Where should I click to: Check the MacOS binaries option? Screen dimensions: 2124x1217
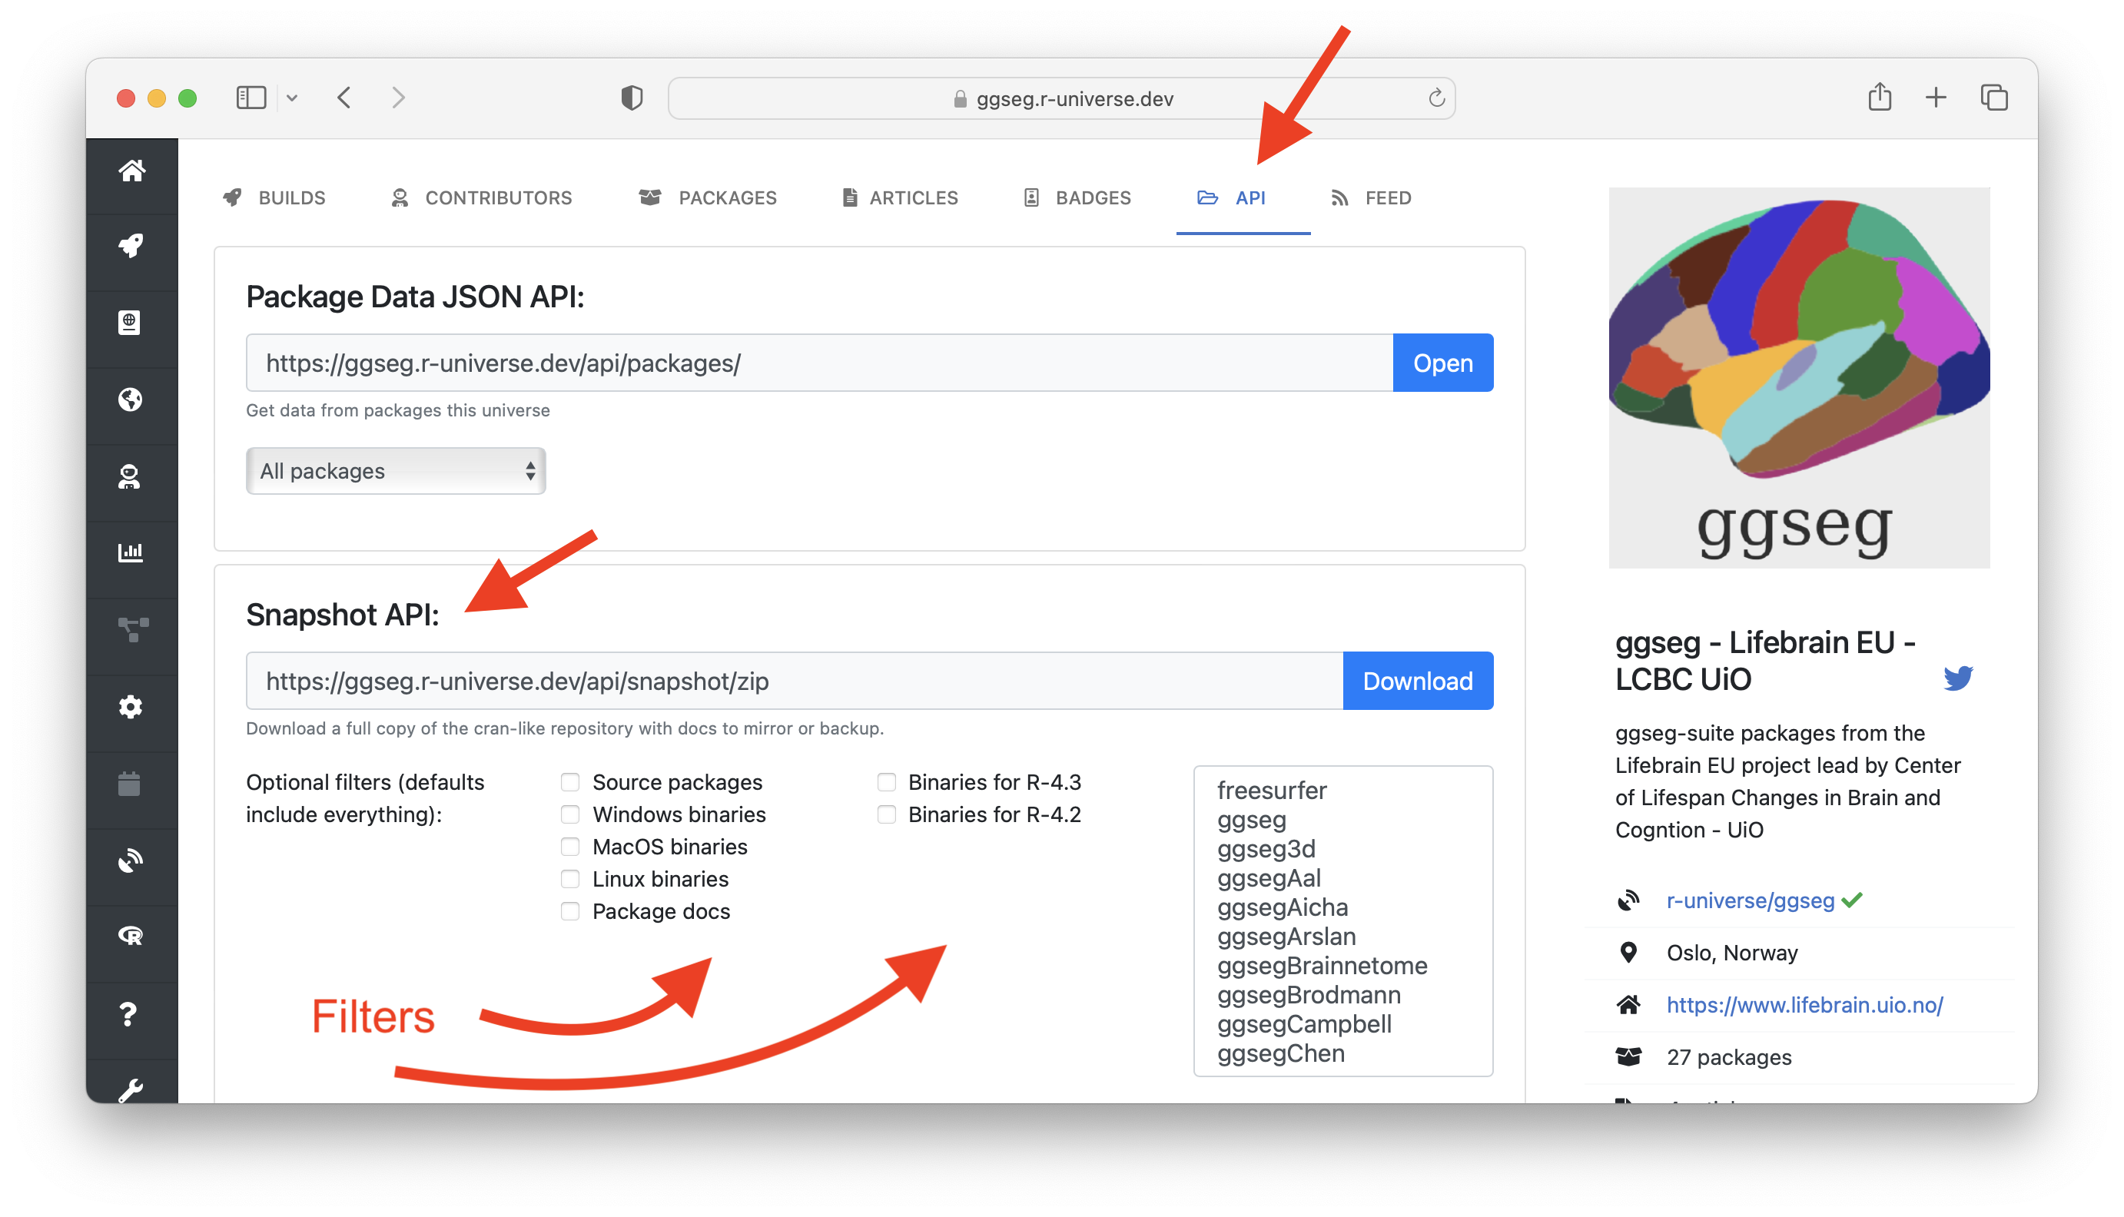tap(570, 847)
